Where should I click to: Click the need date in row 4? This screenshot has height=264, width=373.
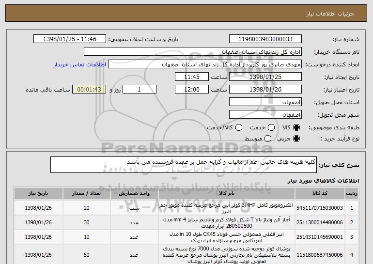[x=38, y=255]
